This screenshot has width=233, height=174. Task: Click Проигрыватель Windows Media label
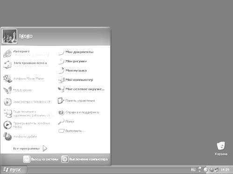(x=32, y=125)
